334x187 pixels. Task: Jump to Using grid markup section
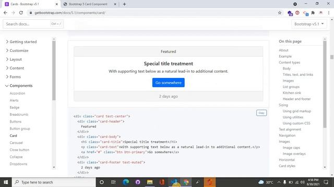(x=297, y=111)
